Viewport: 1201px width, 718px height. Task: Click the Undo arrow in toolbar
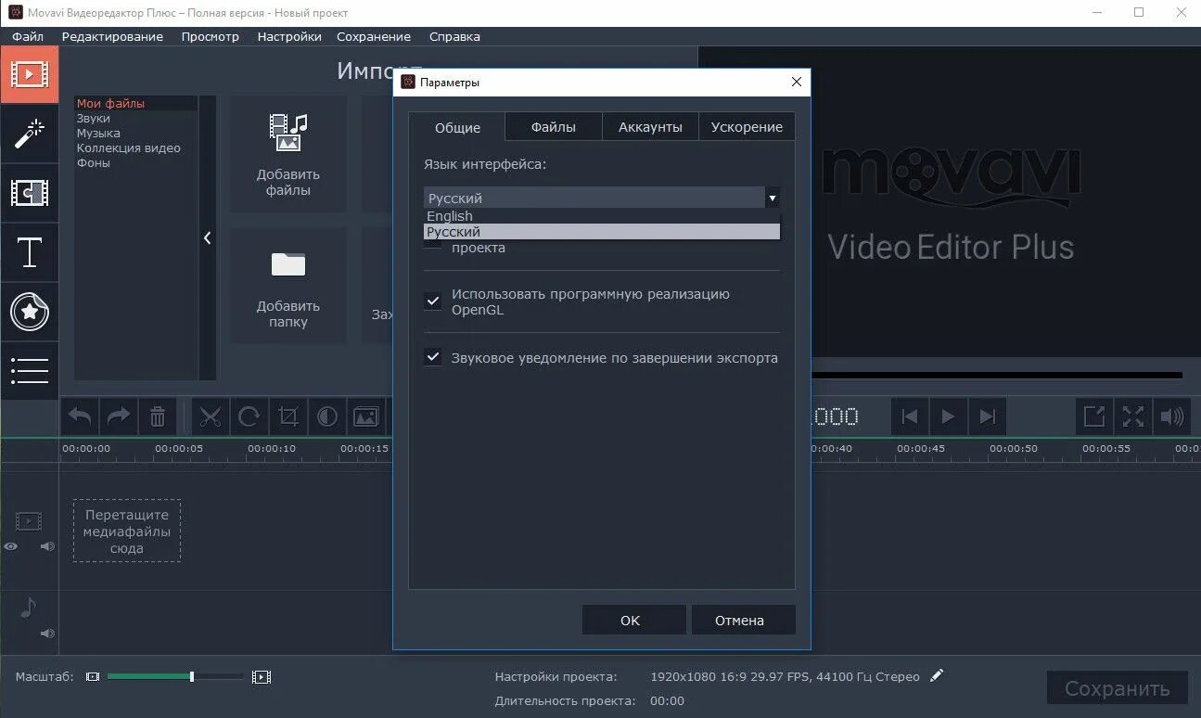pyautogui.click(x=81, y=417)
